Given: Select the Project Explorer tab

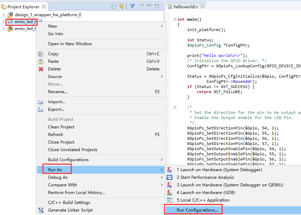Looking at the screenshot, I should click(x=23, y=7).
